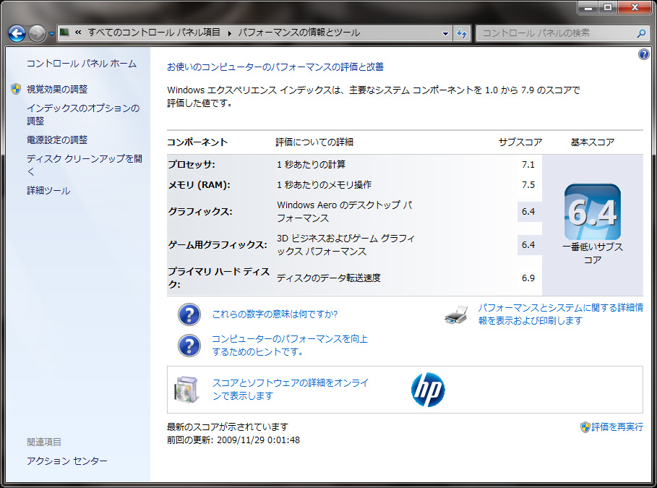Open 視覚効果の調整 link

tap(57, 90)
